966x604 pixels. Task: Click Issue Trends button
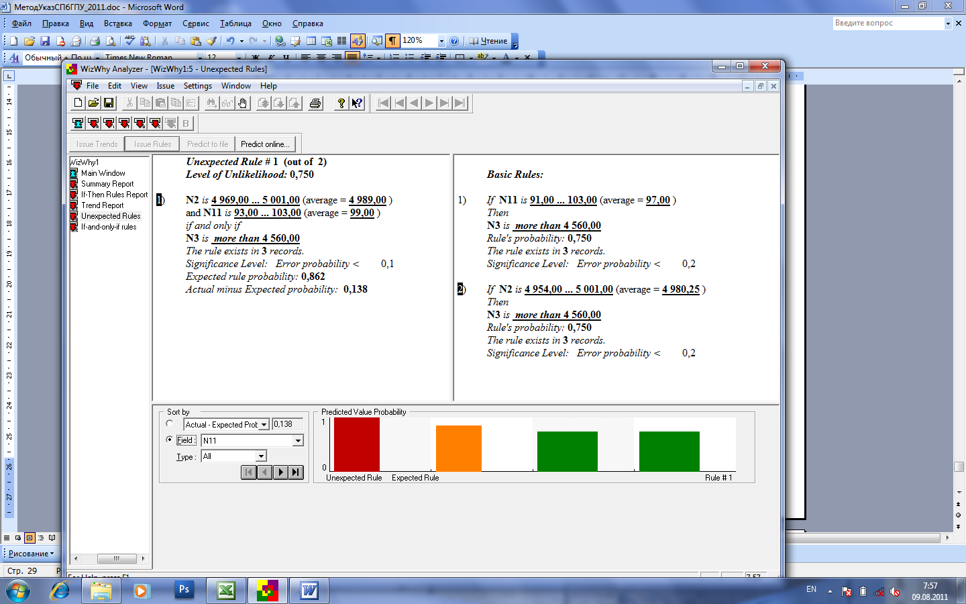[97, 144]
